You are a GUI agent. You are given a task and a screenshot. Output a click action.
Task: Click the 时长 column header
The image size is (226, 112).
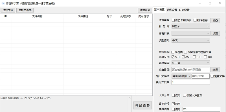[x=109, y=16]
